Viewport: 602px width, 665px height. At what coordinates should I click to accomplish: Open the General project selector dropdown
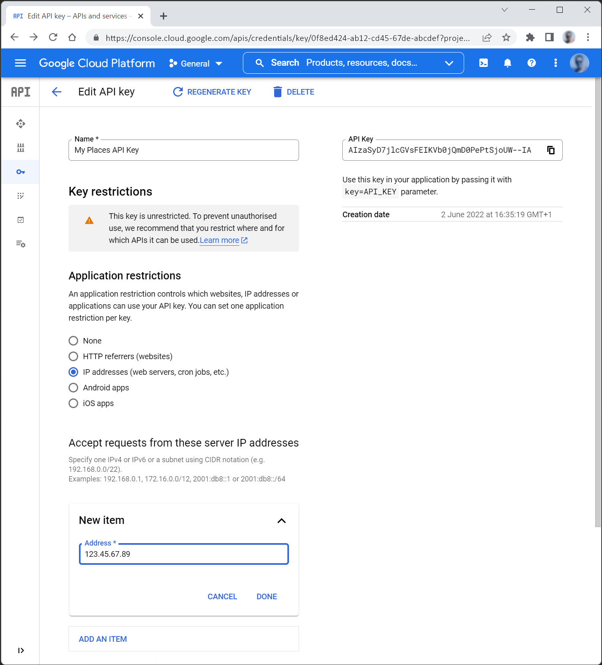point(196,63)
